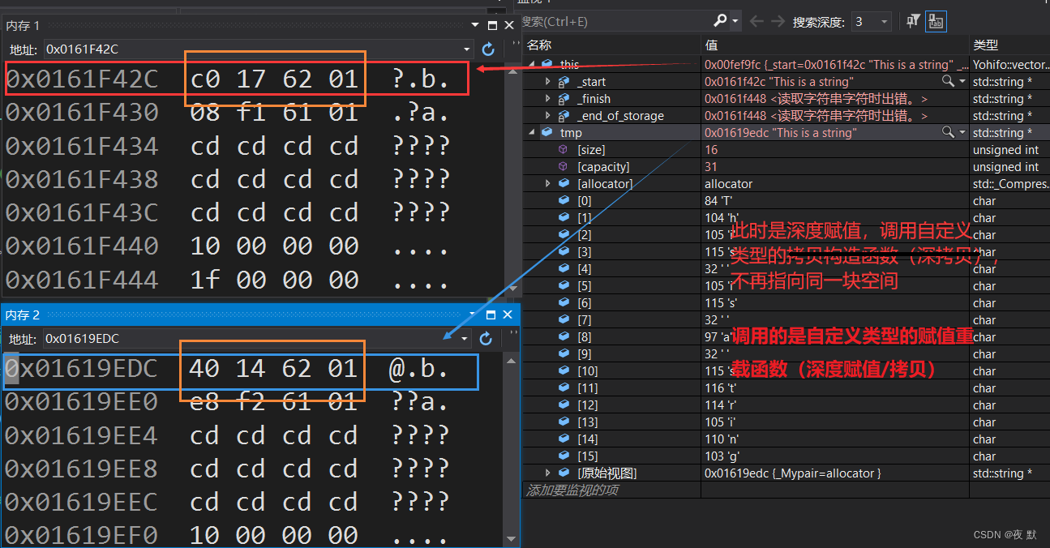Open the string visualizer for _start
Viewport: 1050px width, 548px height.
[947, 82]
